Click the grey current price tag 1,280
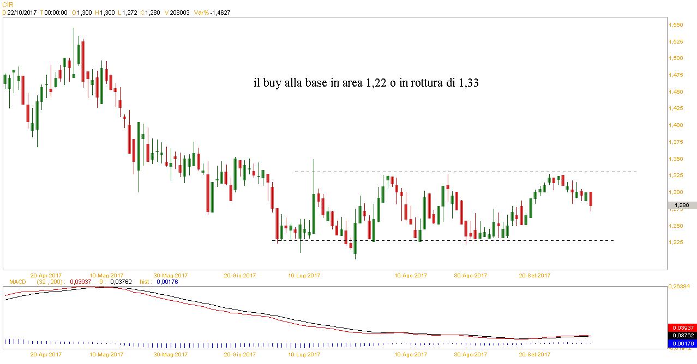This screenshot has height=364, width=697. coord(682,205)
